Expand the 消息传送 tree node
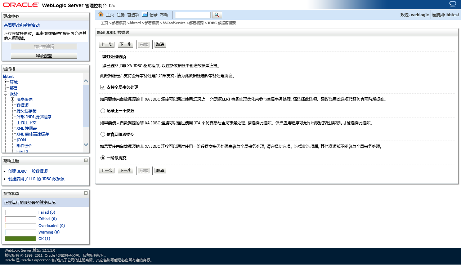The height and width of the screenshot is (266, 461). (x=13, y=99)
